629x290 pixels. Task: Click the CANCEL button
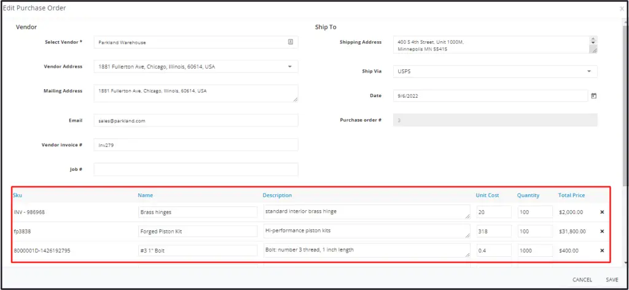[x=582, y=280]
